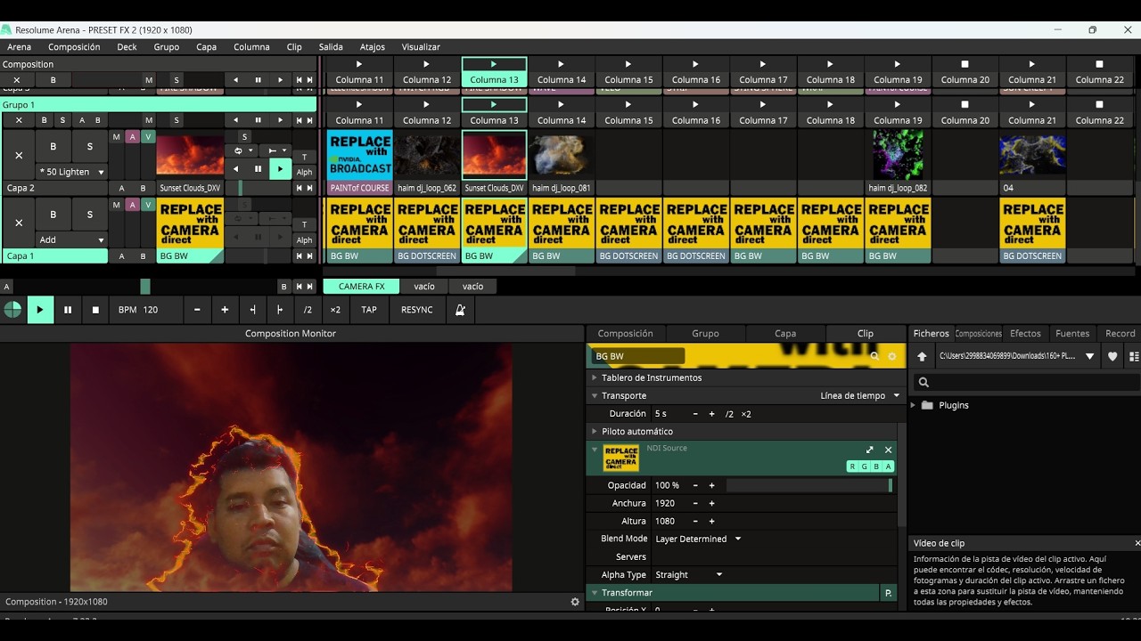Double the BPM with ×2

335,310
